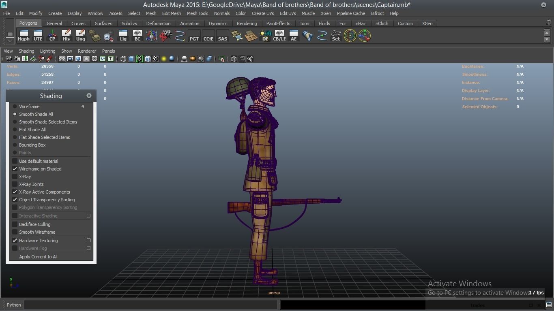Run the His delete history shelf icon
This screenshot has width=554, height=311.
pyautogui.click(x=66, y=36)
